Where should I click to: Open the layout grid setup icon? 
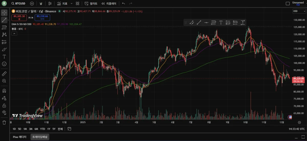click(x=78, y=4)
